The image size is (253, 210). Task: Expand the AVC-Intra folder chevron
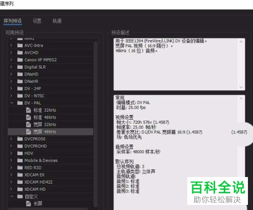click(x=11, y=45)
